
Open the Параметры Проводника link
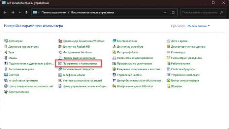click(186, 58)
